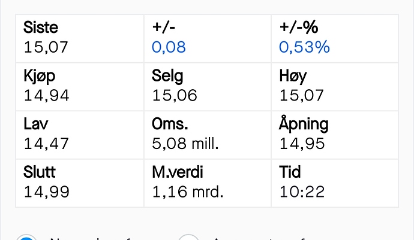Click the +/-% column header label
Screen dimensions: 414x240
[299, 27]
